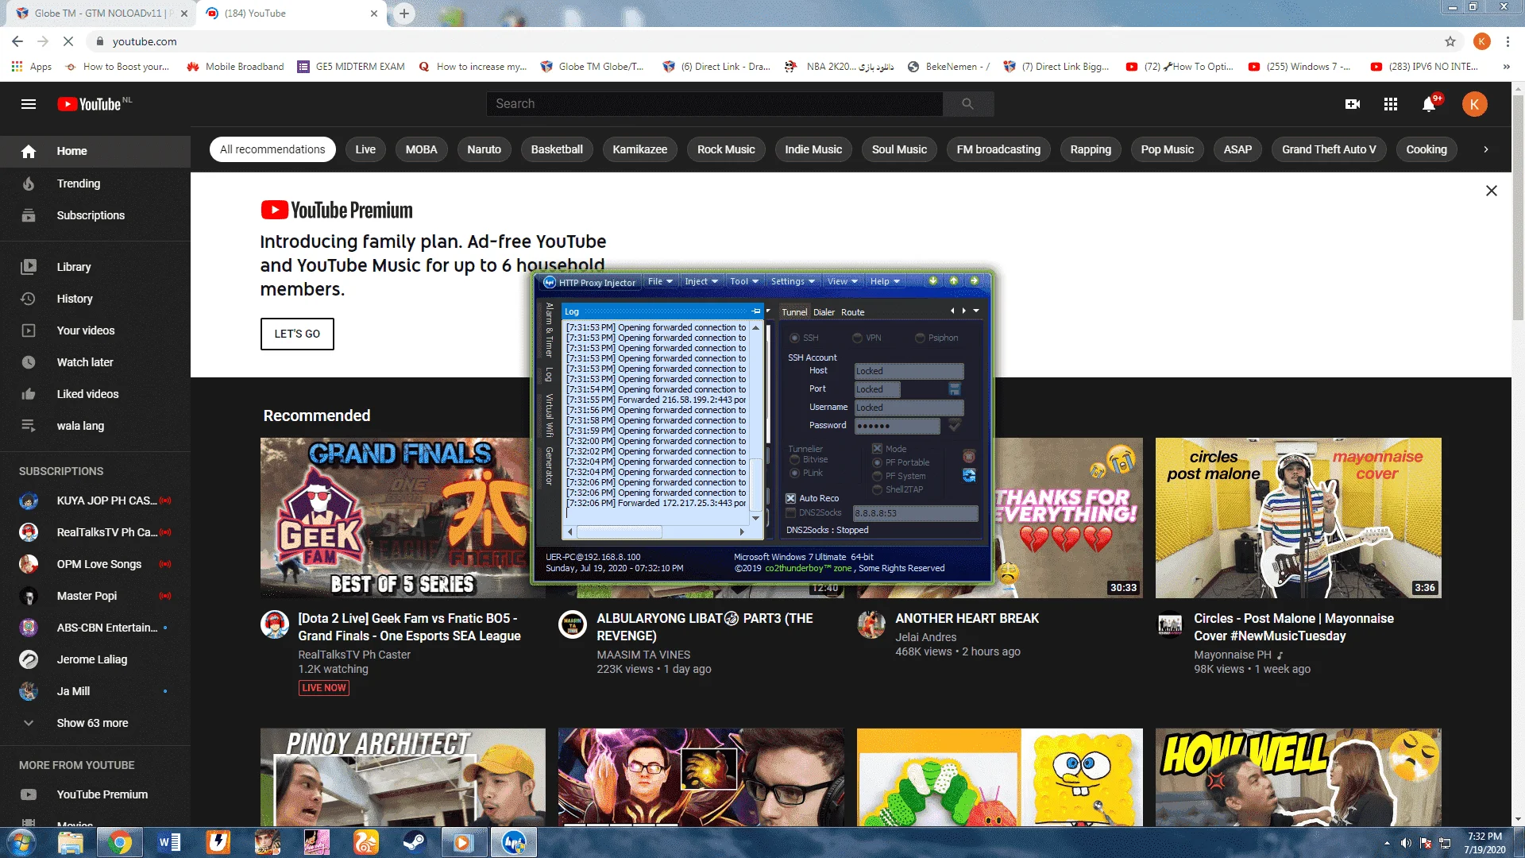Open the YouTube guide hamburger menu

click(29, 104)
